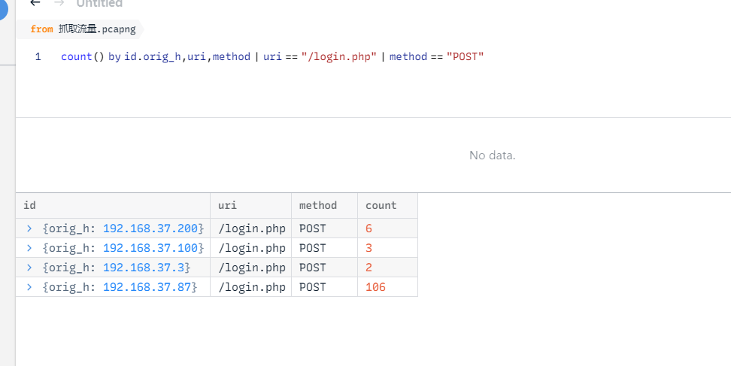Click the forward arrow icon

(59, 3)
